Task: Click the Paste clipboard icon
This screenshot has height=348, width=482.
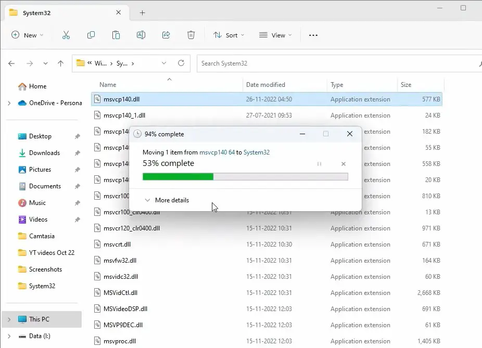Action: coord(116,35)
